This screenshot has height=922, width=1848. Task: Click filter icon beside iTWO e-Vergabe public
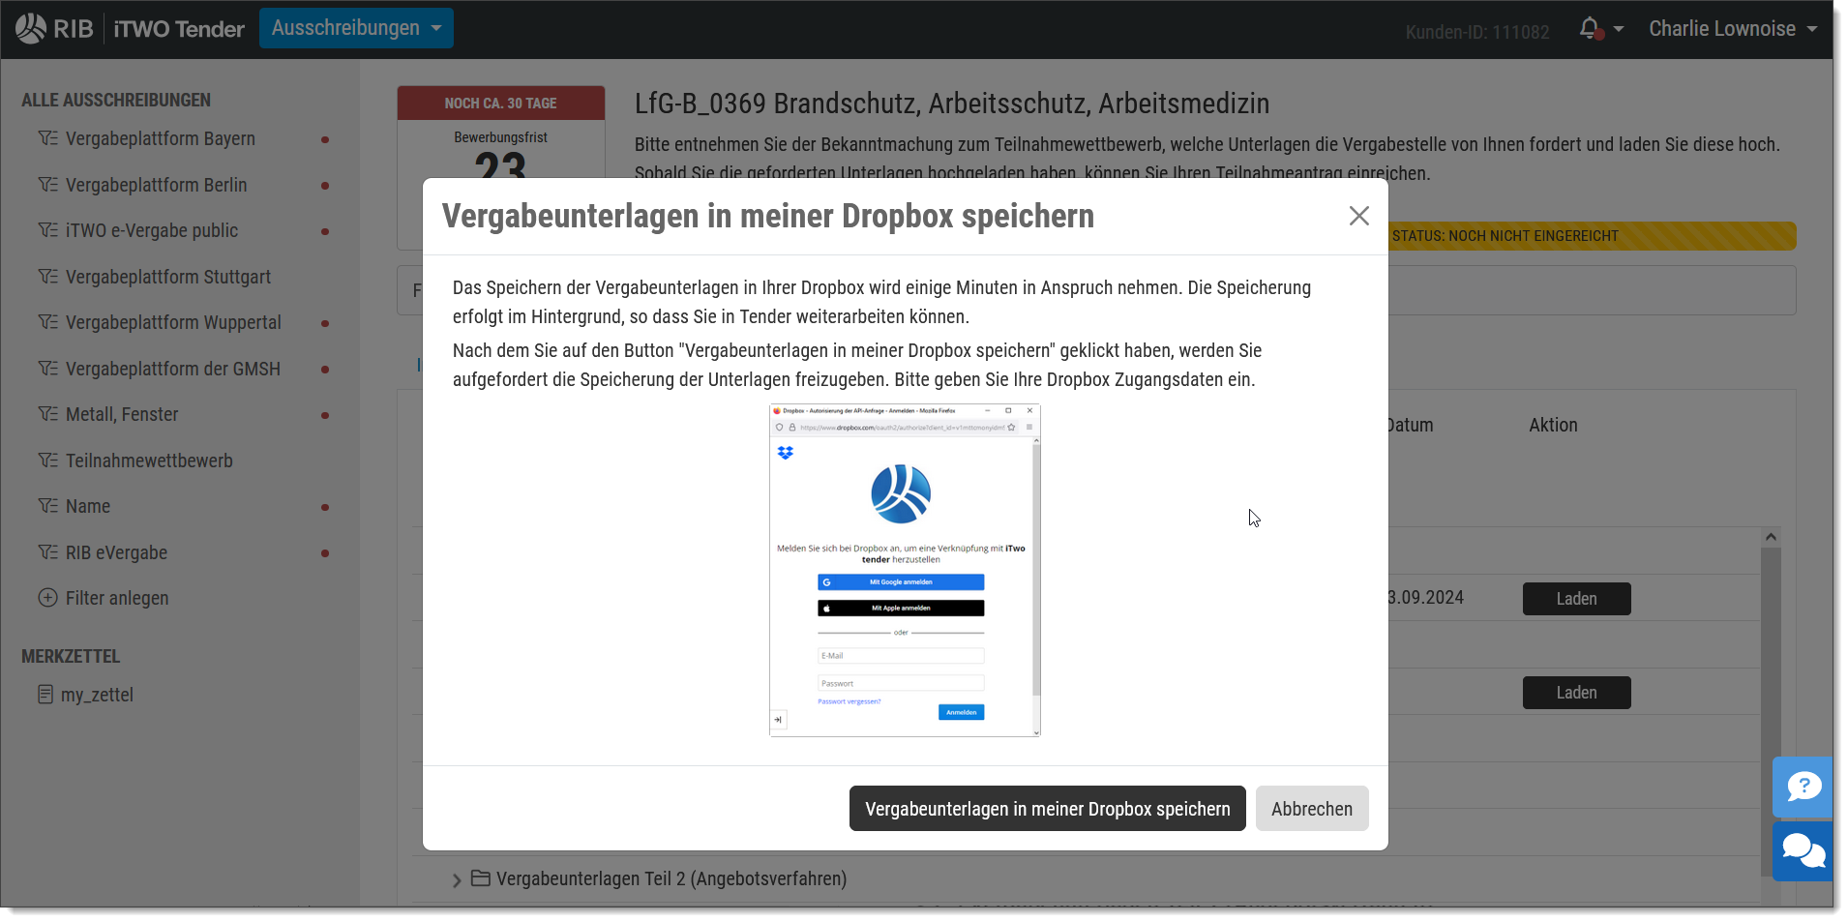click(47, 230)
